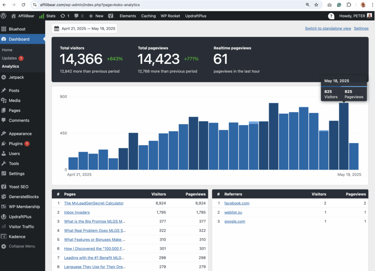Open the Grammarly extension icon

click(x=339, y=5)
